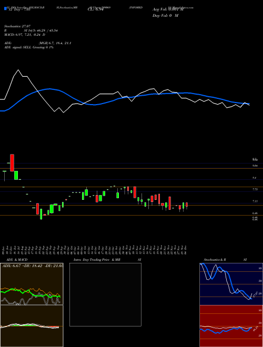Click the 'SI 14/3: 46.28 / 45.54' RSI reading
Viewport: 263px width, 347px height.
click(x=41, y=31)
